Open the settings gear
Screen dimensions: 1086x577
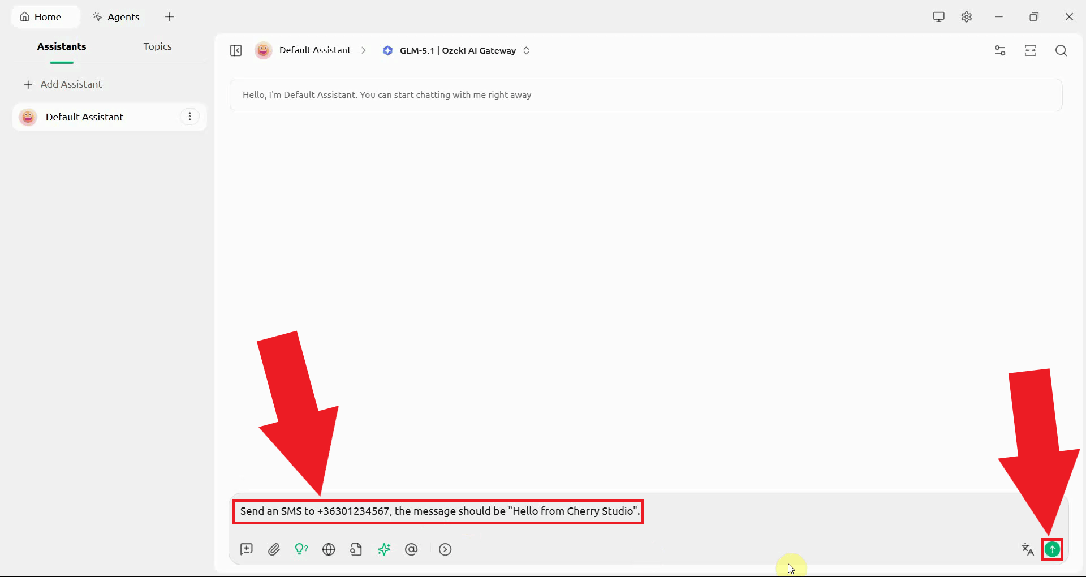click(x=967, y=17)
